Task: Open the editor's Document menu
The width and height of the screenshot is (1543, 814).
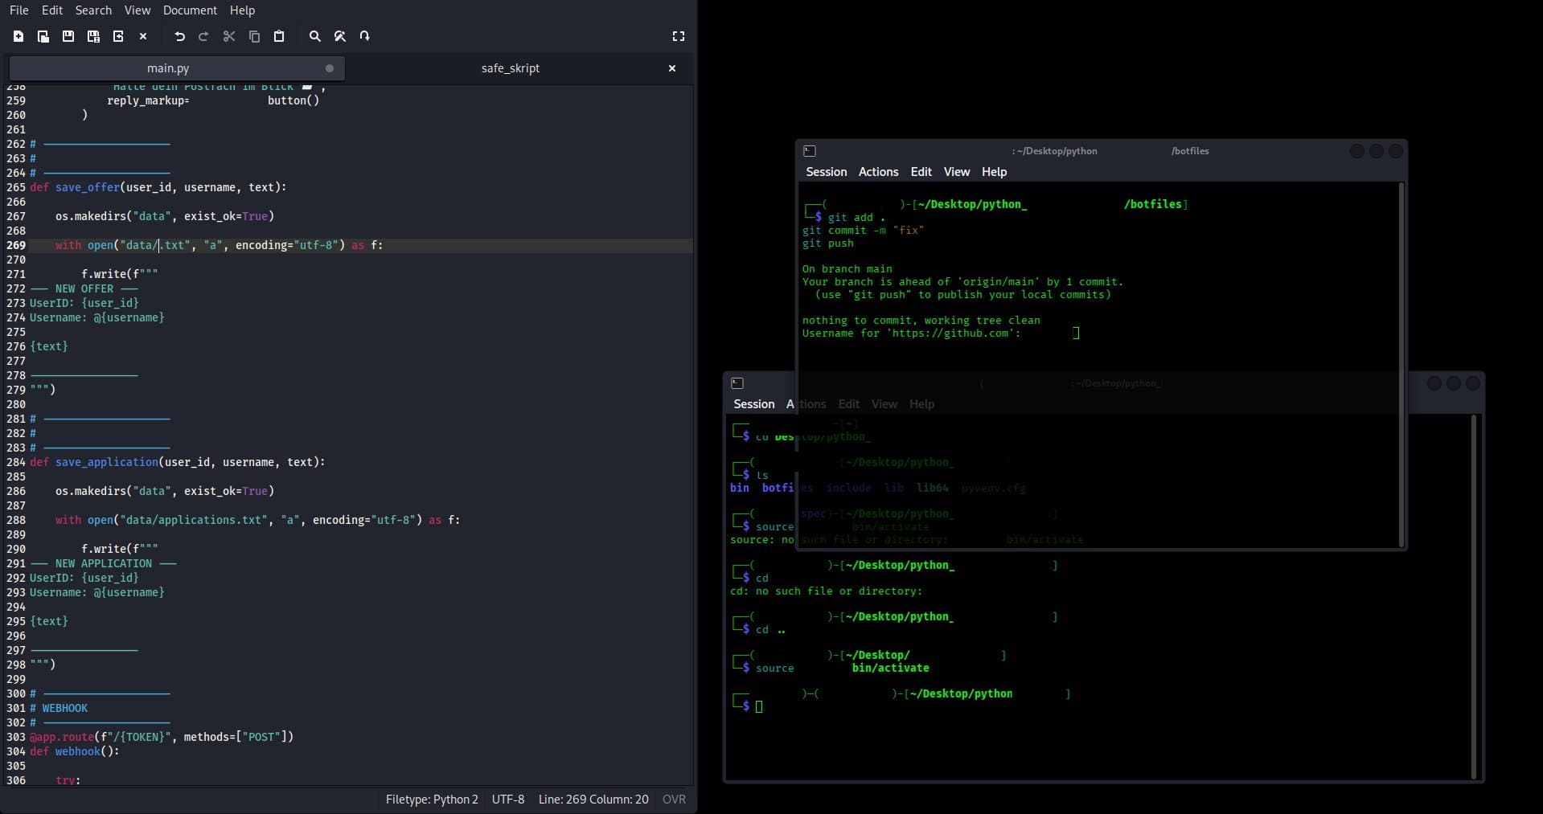Action: (x=190, y=10)
